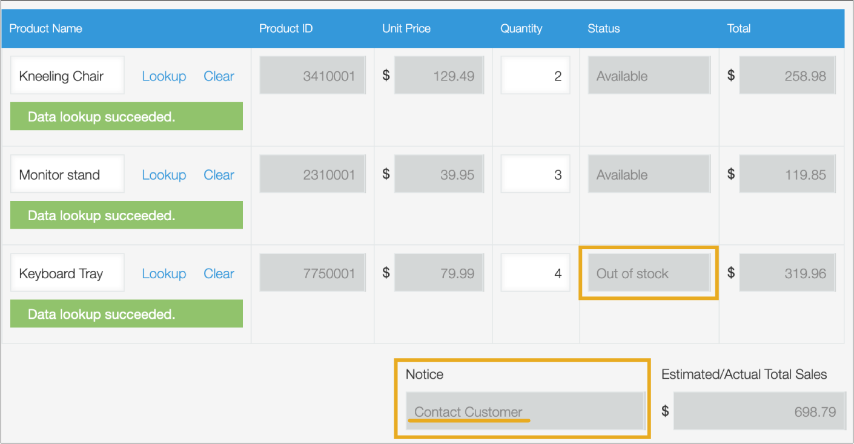Click Lookup link for Keyboard Tray
The height and width of the screenshot is (444, 854).
(164, 273)
